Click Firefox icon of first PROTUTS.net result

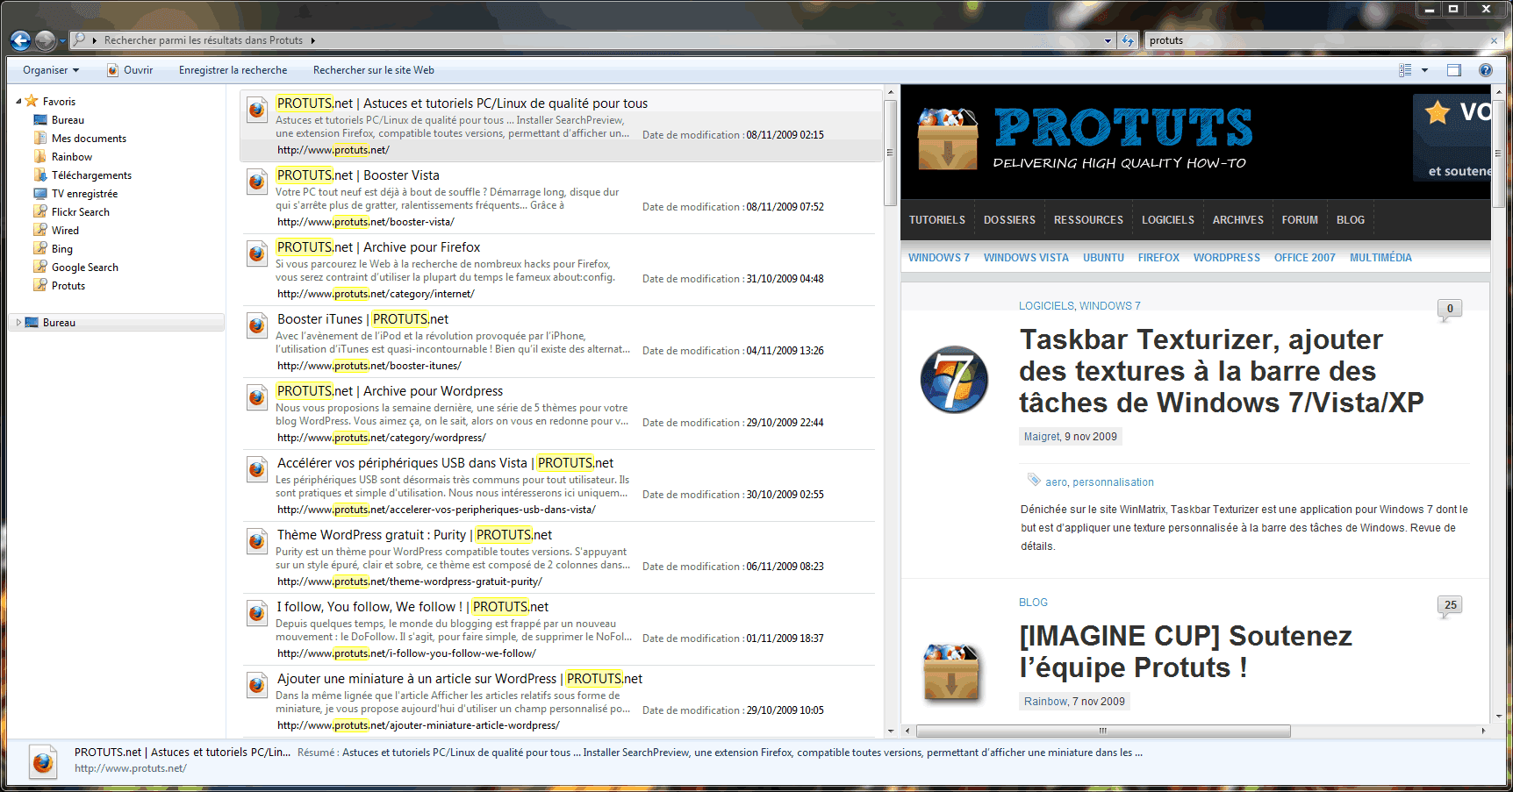(x=257, y=110)
